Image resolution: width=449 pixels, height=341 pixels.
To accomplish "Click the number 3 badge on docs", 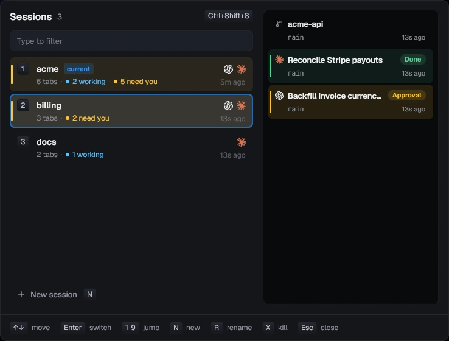I will (23, 141).
